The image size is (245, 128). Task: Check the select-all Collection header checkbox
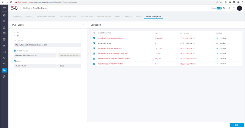click(94, 33)
